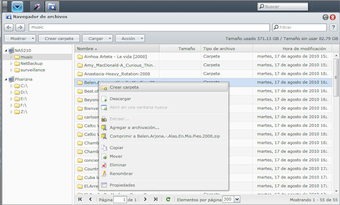The width and height of the screenshot is (340, 205).
Task: Open help with the question mark button
Action: click(x=333, y=27)
